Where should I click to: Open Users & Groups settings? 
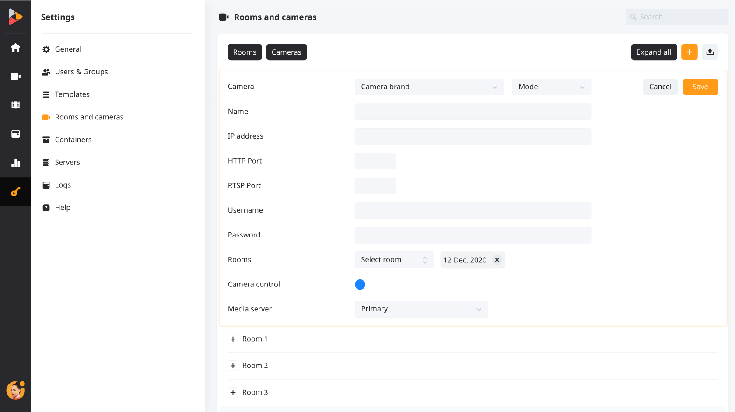[x=81, y=72]
